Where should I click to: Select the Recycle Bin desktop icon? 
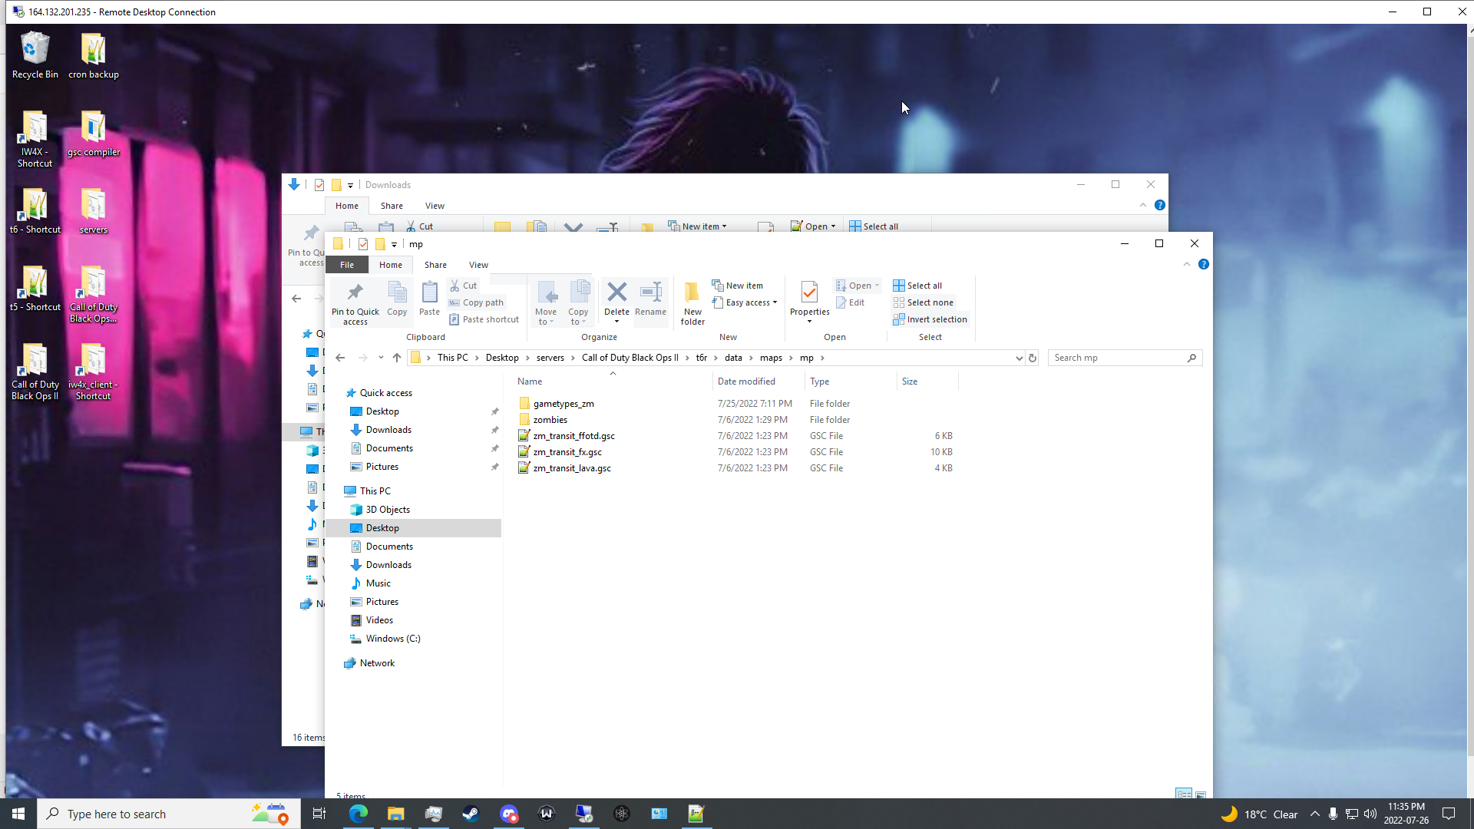[x=35, y=55]
